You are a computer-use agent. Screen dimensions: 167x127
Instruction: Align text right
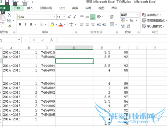point(93,24)
